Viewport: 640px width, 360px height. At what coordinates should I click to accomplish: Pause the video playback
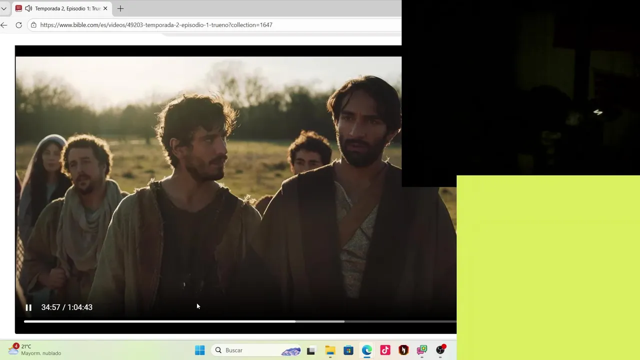(x=28, y=307)
